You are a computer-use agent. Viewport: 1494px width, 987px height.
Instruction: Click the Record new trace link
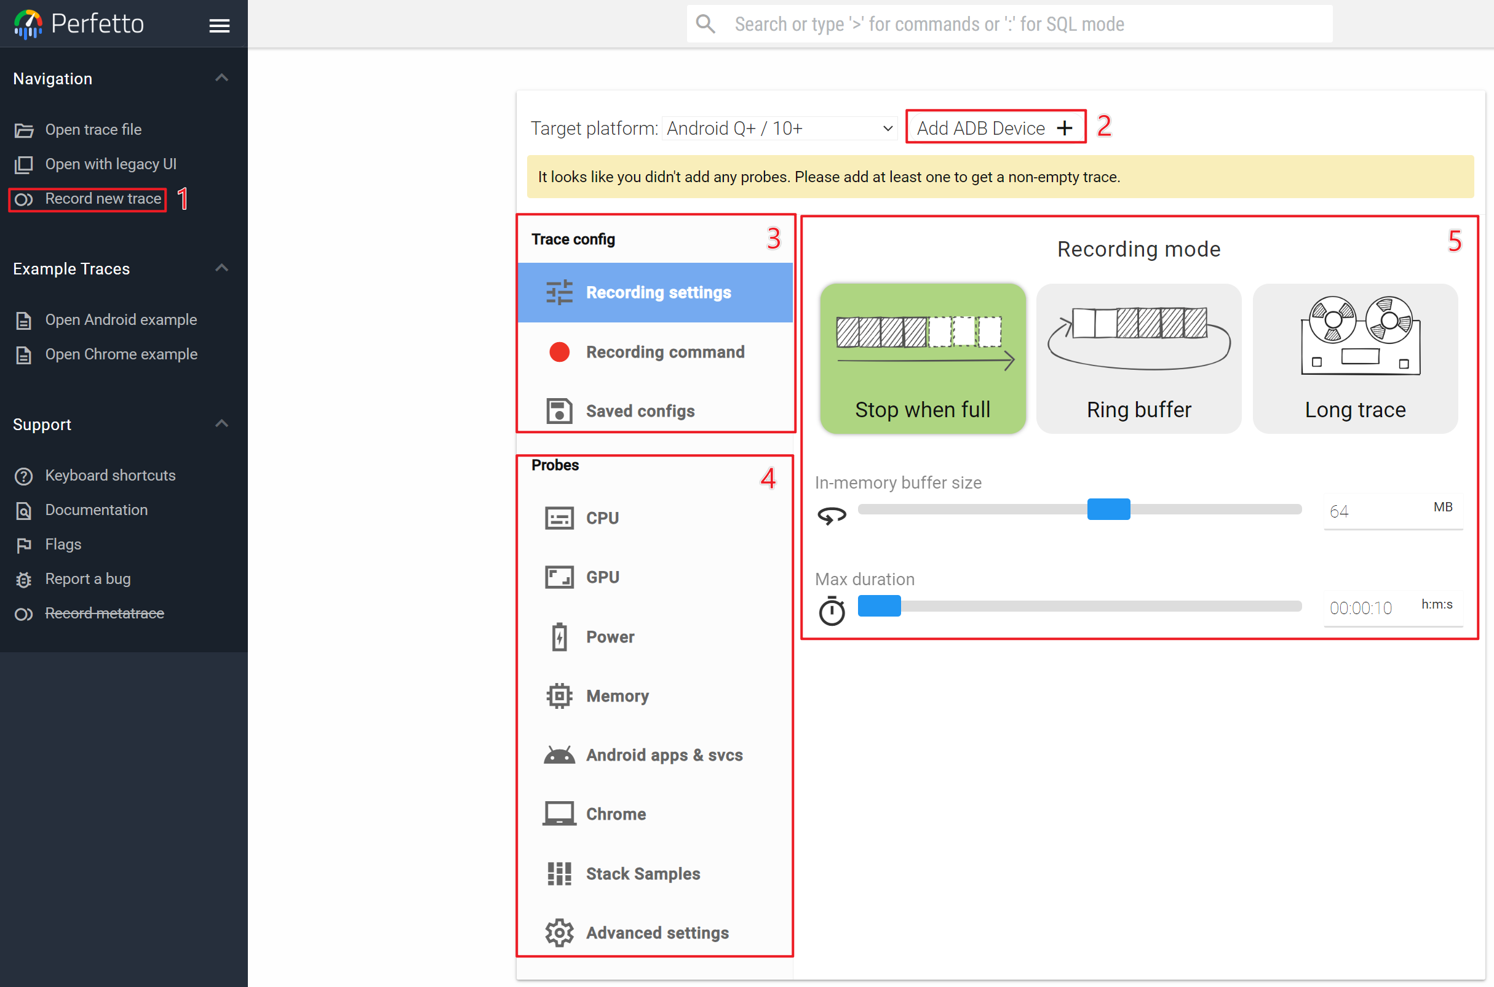tap(103, 199)
